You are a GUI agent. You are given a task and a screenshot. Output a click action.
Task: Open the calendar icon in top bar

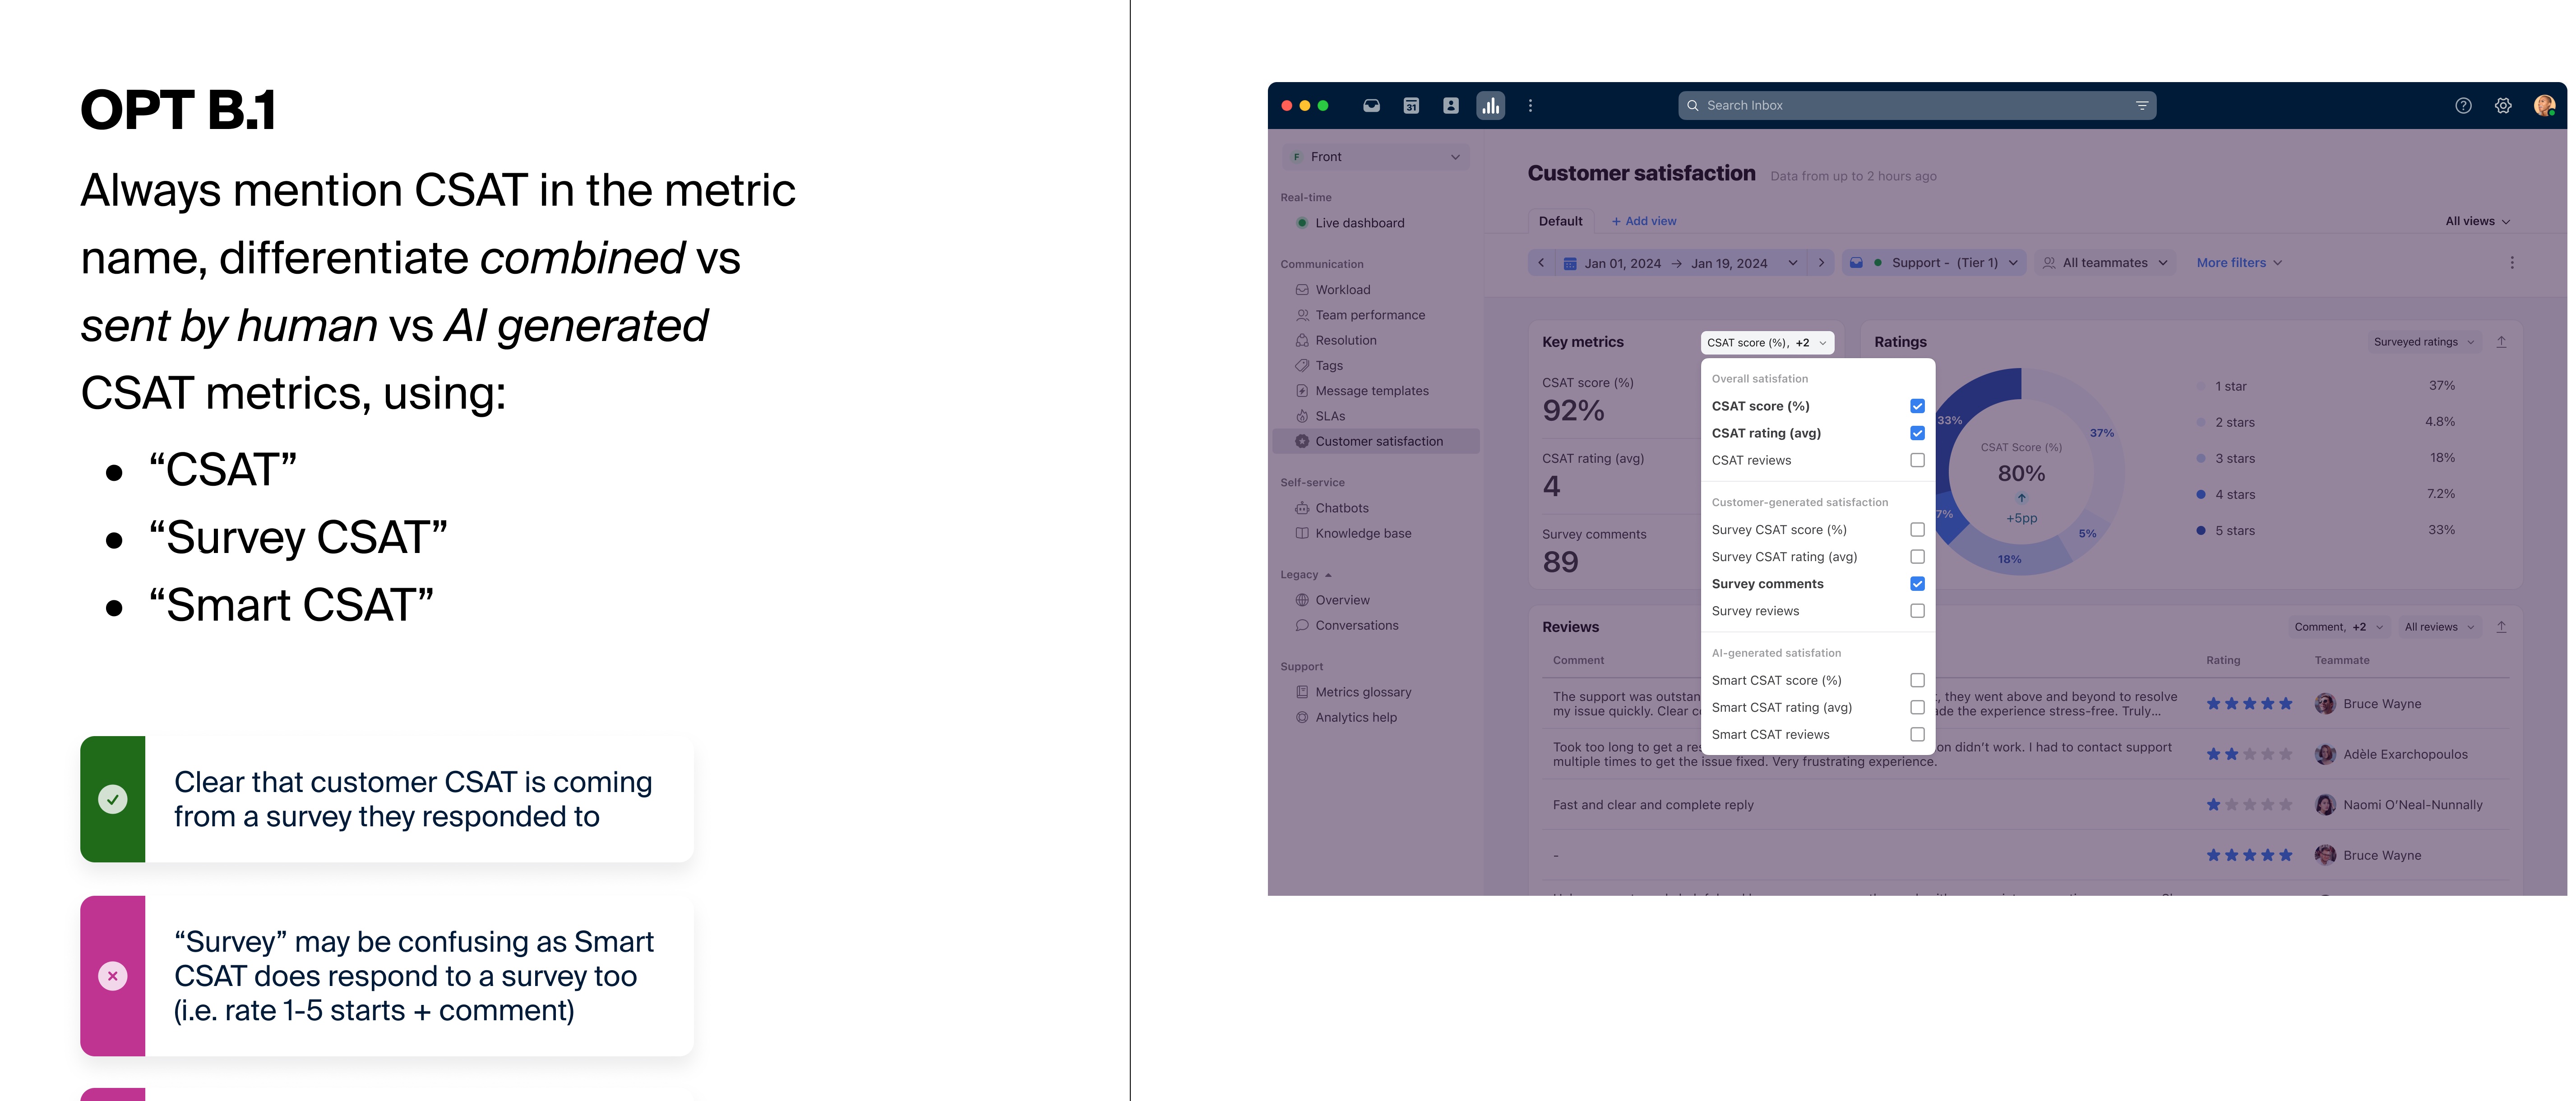pyautogui.click(x=1411, y=105)
